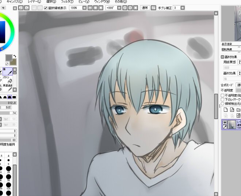Screen dimensions: 241x196
Task: Select the gray foreground color swatch
Action: [x=9, y=58]
